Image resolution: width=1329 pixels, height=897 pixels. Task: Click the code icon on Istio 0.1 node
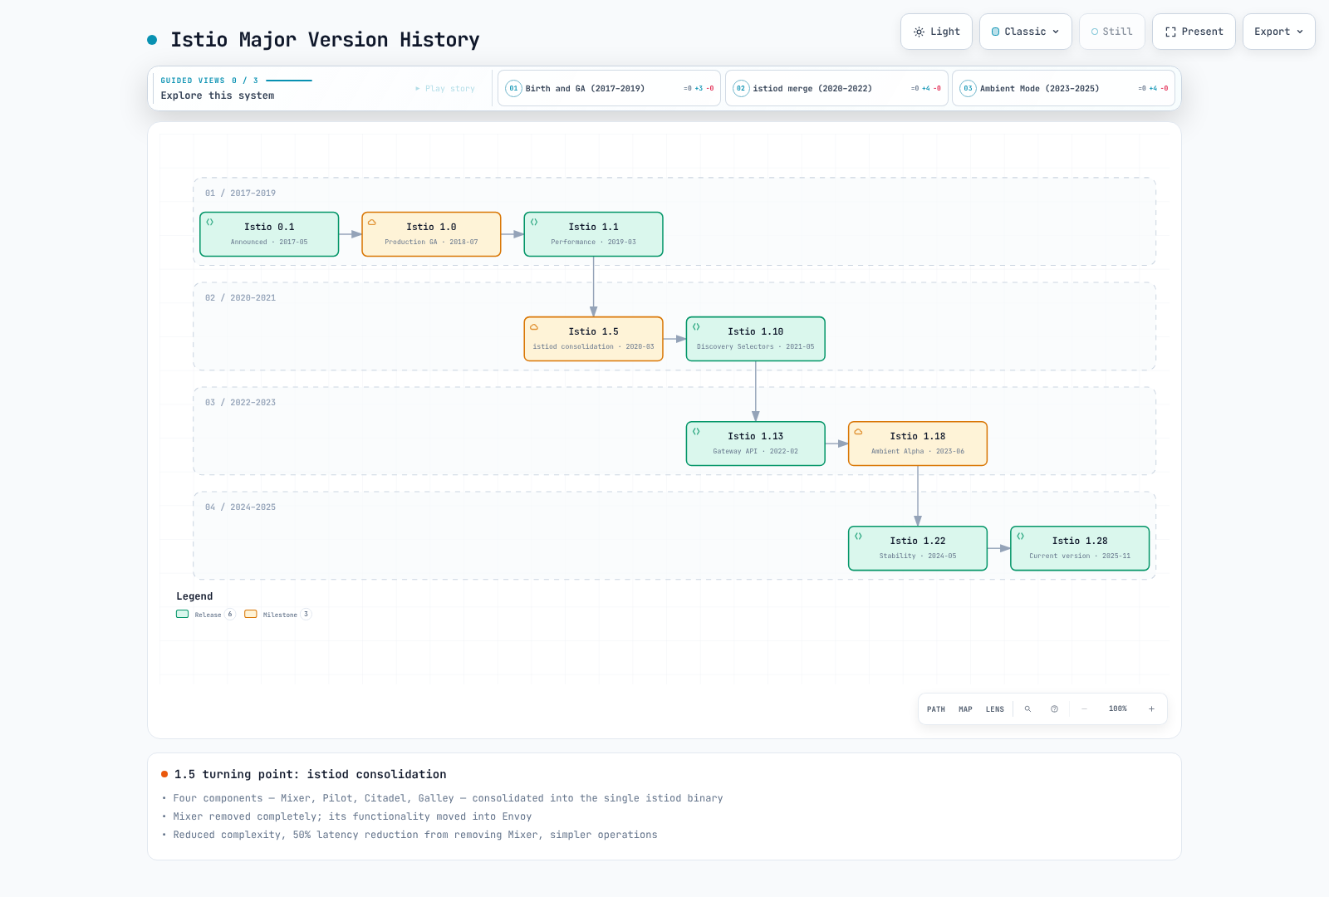tap(210, 222)
